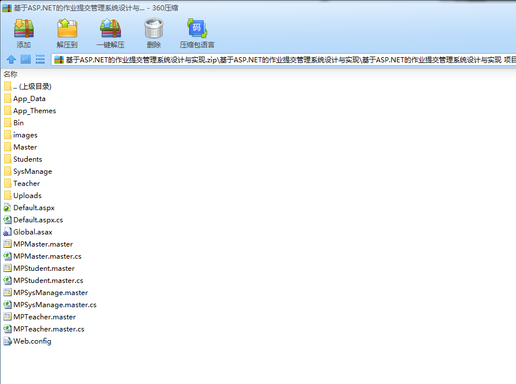
Task: Click the 名称 column header
Action: [x=10, y=74]
